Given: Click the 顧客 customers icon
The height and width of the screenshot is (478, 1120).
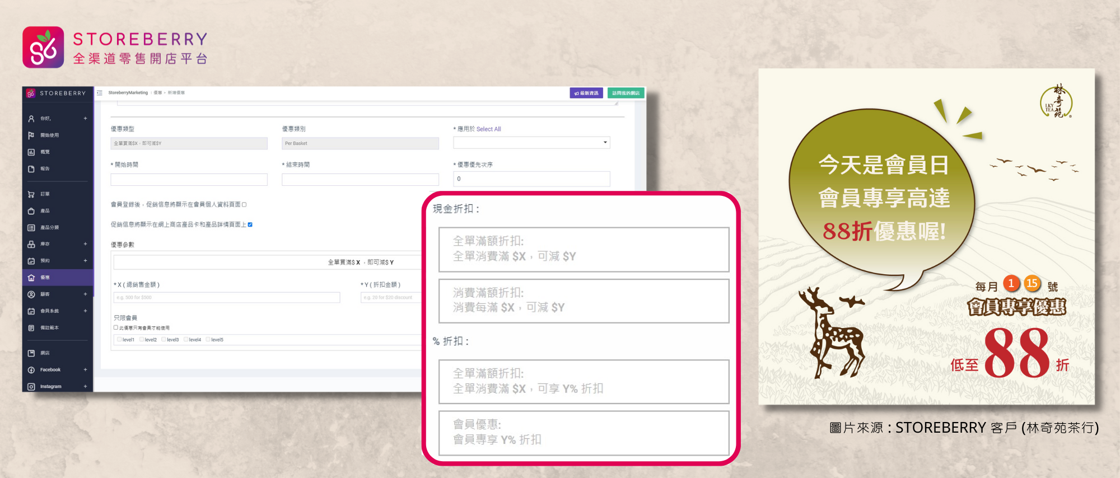Looking at the screenshot, I should point(31,294).
